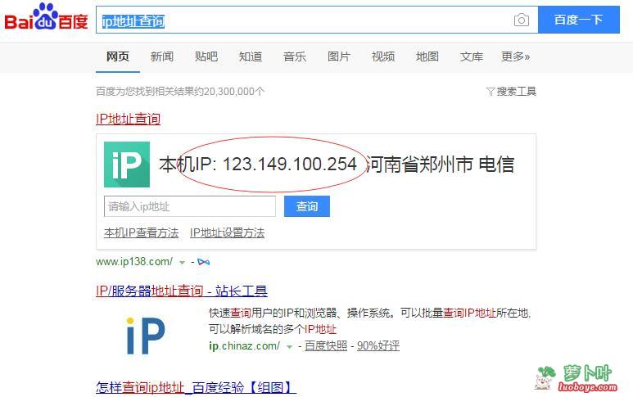
Task: Click the green iP logo tile
Action: tap(127, 165)
